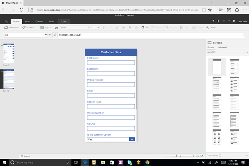Image resolution: width=249 pixels, height=166 pixels.
Task: Click the browser refresh icon
Action: tap(21, 10)
